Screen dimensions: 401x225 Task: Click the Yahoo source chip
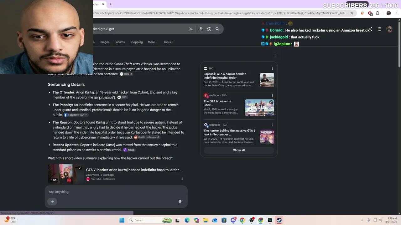[x=129, y=150]
